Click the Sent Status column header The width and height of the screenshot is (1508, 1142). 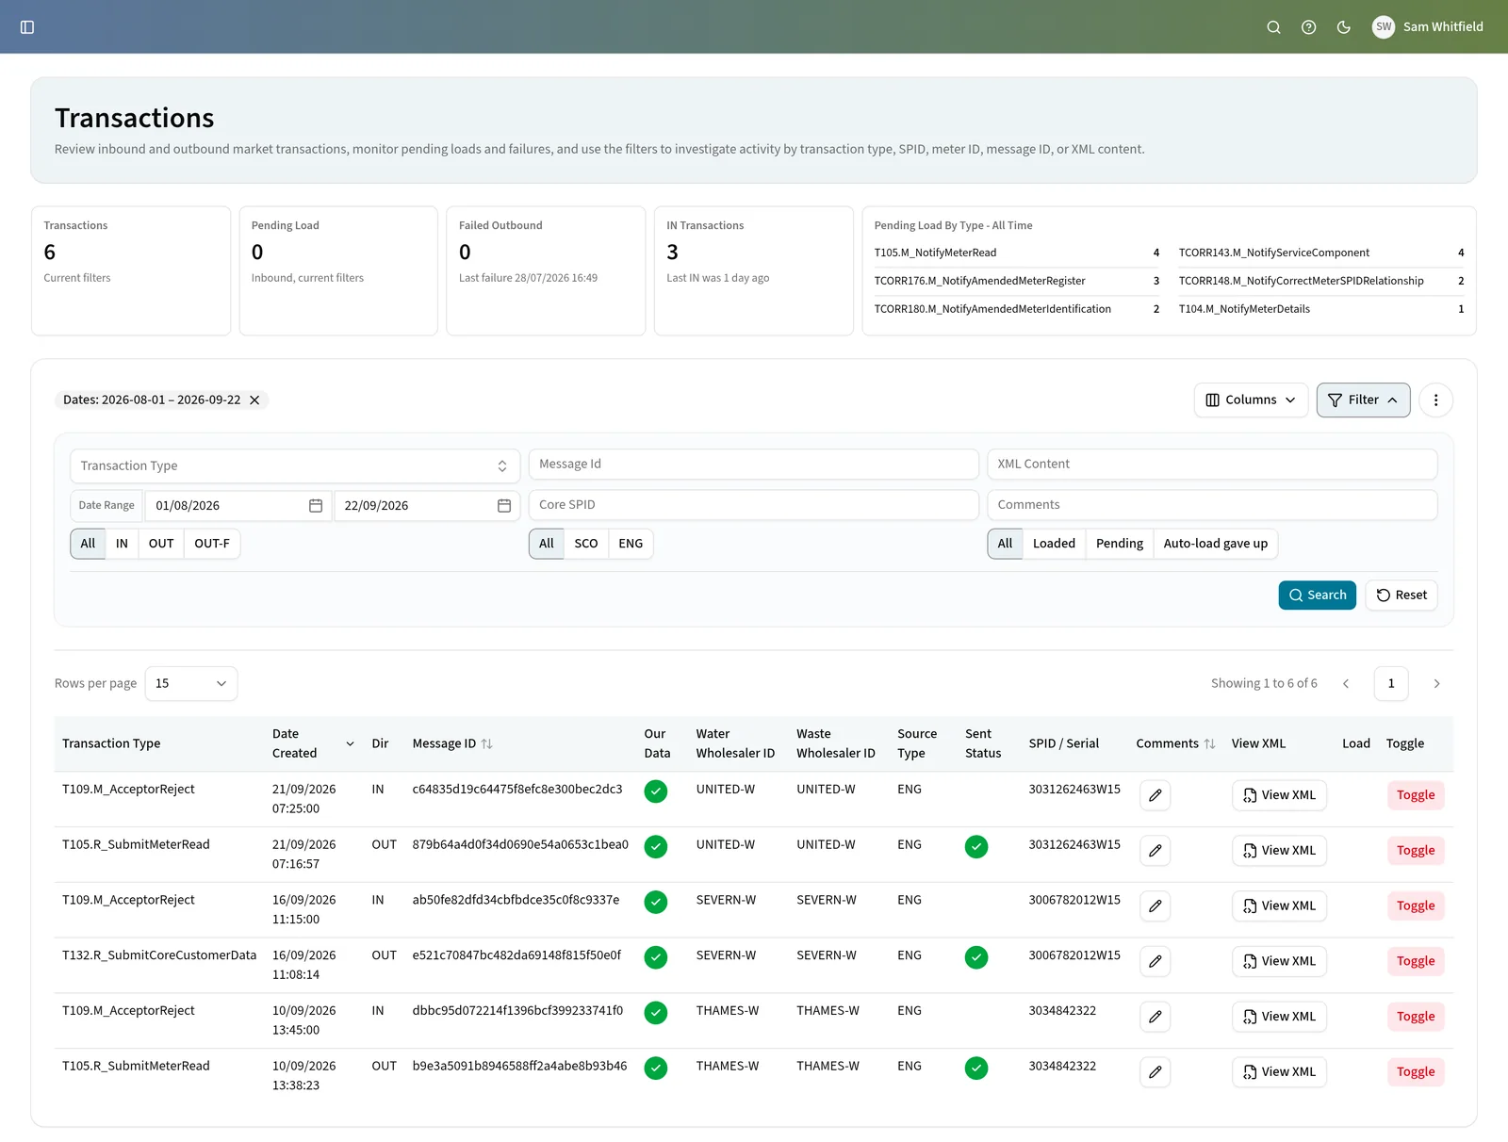(x=983, y=744)
